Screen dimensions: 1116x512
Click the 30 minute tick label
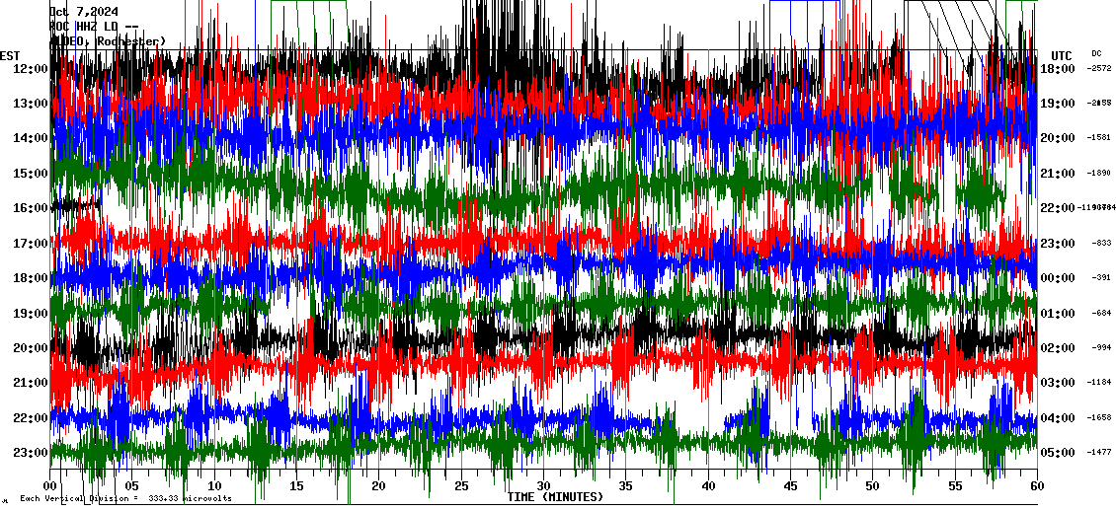tap(543, 485)
